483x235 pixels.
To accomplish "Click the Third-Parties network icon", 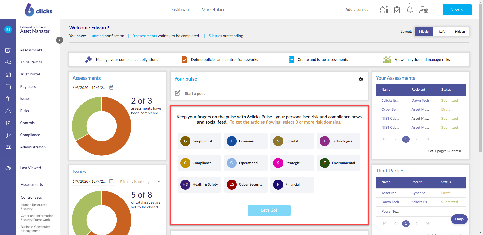I will pos(8,62).
